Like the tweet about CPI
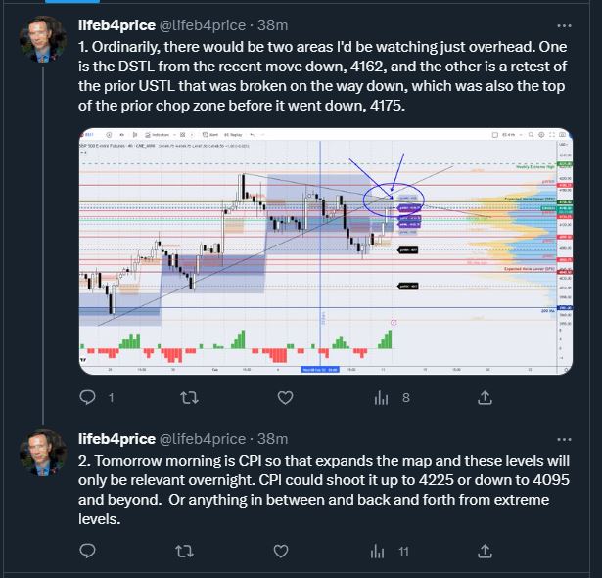The height and width of the screenshot is (578, 602). click(281, 552)
